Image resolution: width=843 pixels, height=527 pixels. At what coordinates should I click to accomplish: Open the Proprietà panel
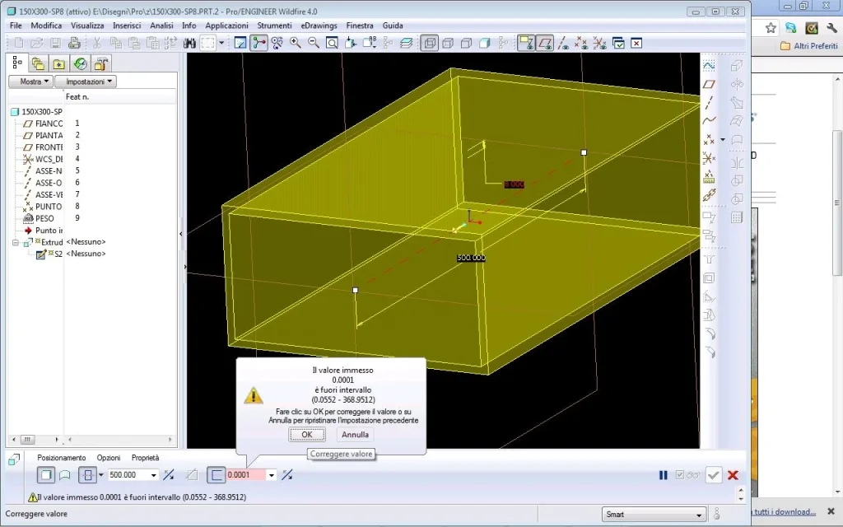(145, 458)
